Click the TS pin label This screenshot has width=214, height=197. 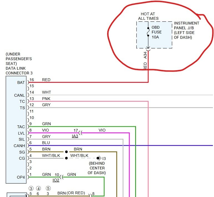tap(22, 108)
